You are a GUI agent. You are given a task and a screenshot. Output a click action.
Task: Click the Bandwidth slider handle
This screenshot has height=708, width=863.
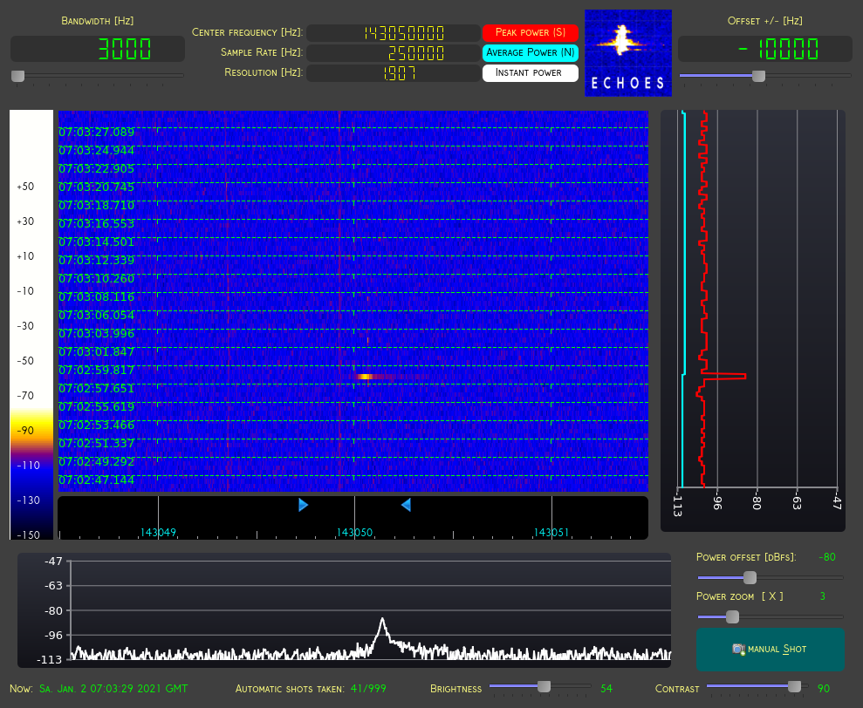click(17, 76)
